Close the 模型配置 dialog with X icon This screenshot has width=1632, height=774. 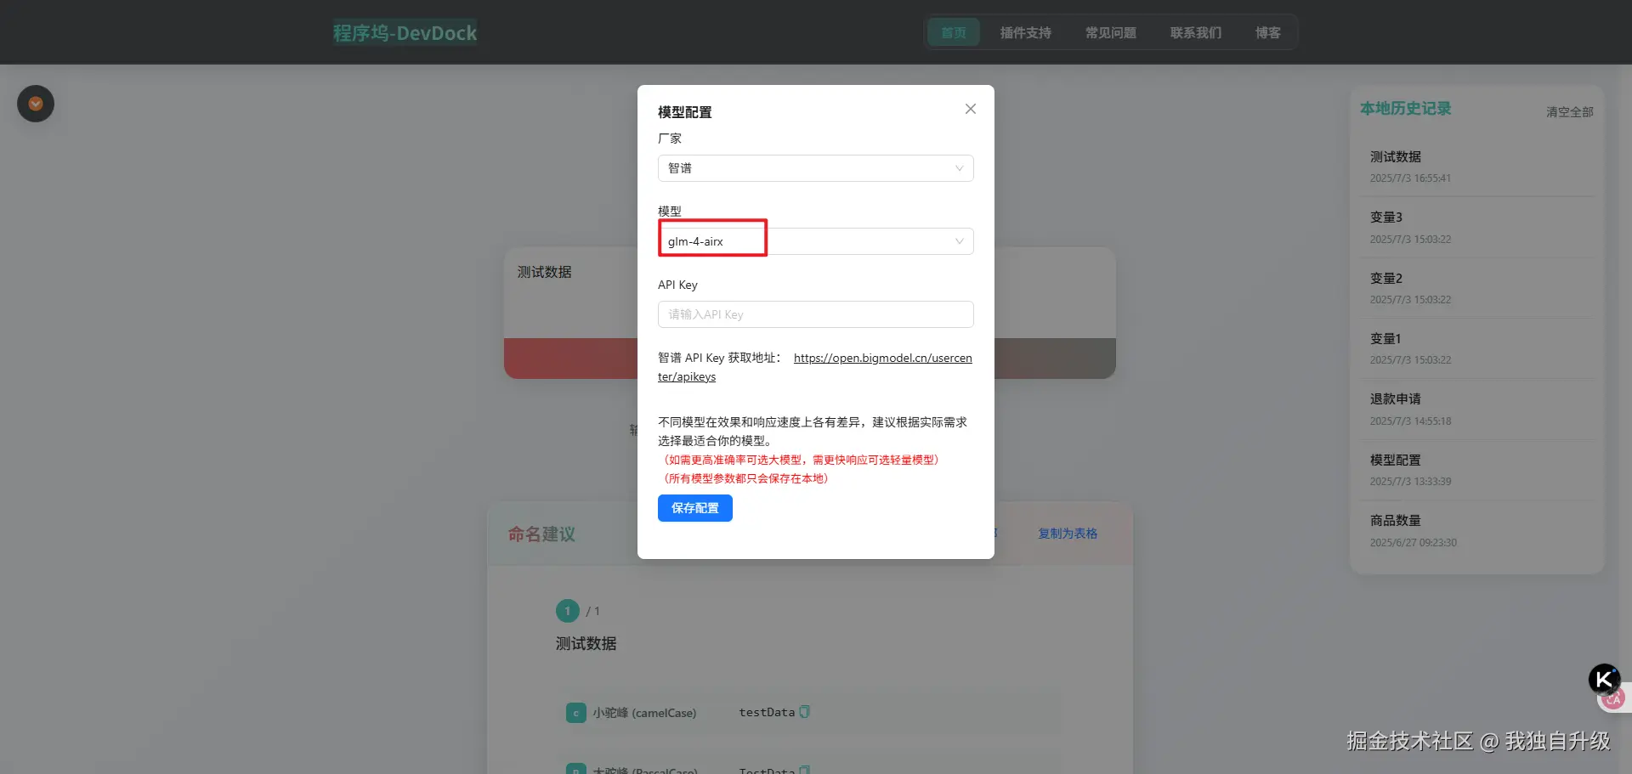[x=970, y=109]
